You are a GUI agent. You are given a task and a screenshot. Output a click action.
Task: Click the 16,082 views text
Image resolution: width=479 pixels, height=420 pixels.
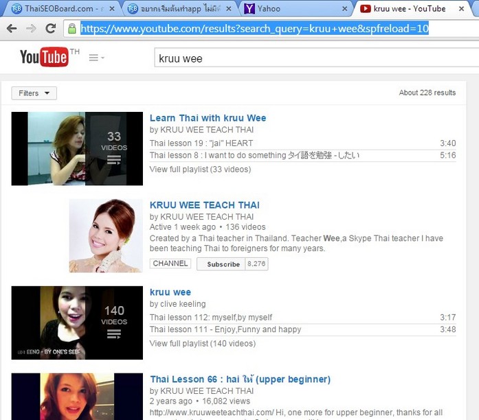coord(226,401)
